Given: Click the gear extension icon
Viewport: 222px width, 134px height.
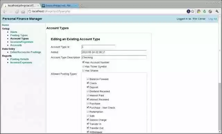Looking at the screenshot, I should pos(210,11).
